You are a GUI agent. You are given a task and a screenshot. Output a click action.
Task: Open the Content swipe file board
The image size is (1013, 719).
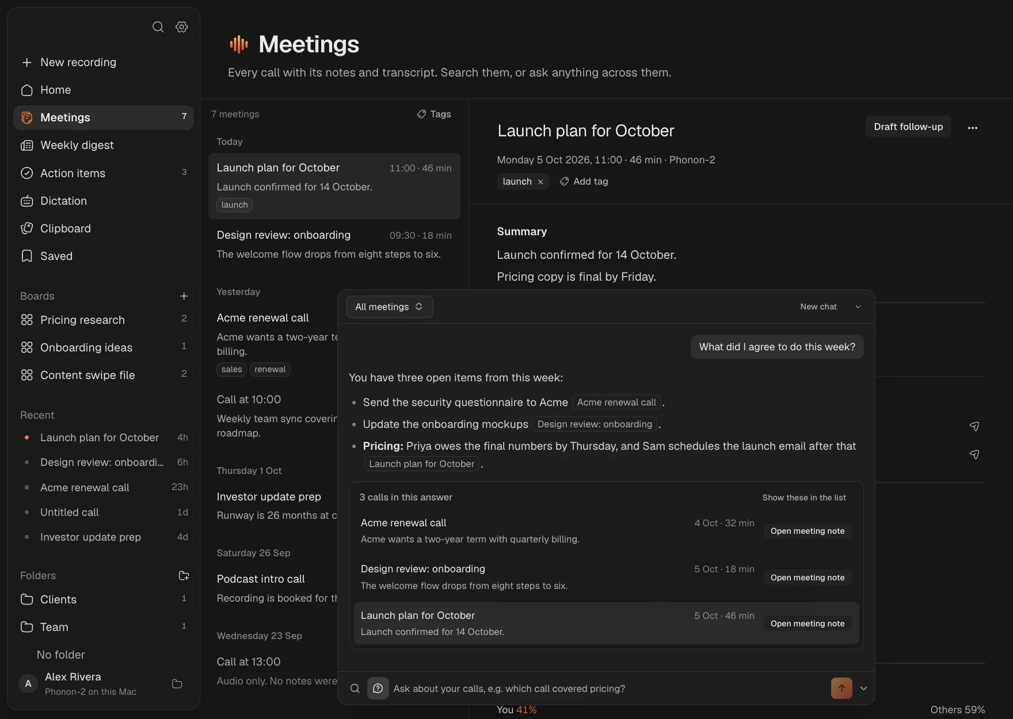[104, 375]
